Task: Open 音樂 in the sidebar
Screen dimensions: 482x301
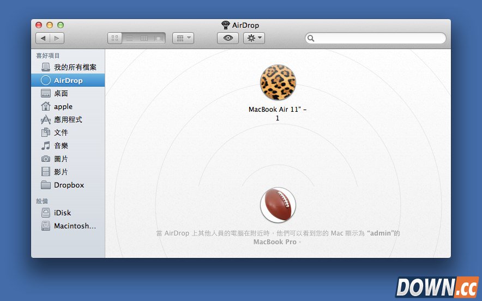Action: pos(68,146)
